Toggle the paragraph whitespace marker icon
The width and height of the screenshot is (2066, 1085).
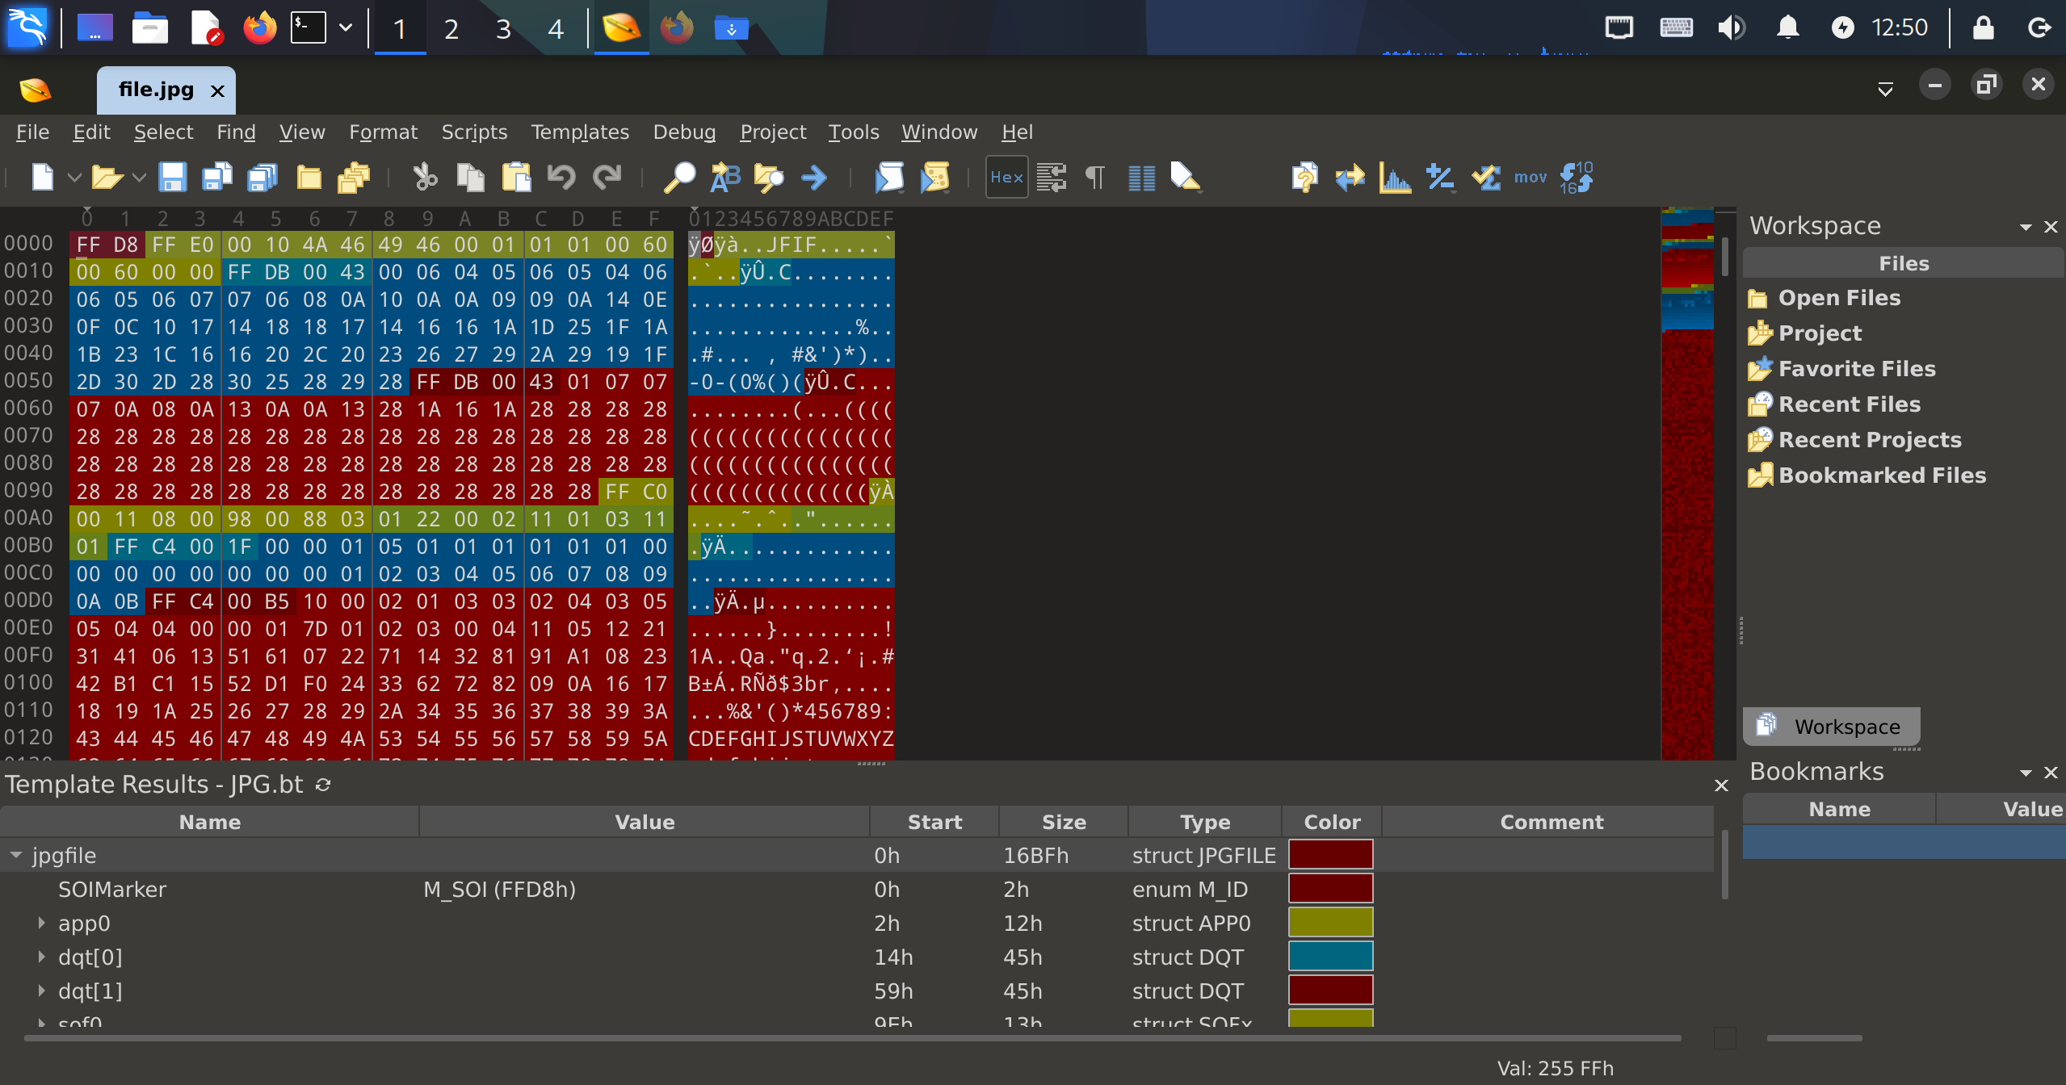tap(1095, 177)
